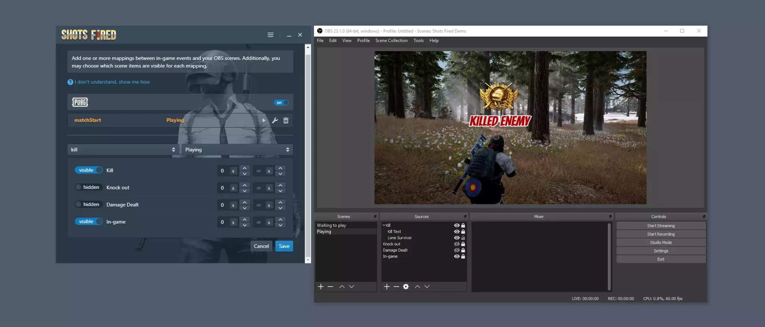Viewport: 765px width, 327px height.
Task: Undock the OBS Controls panel
Action: pyautogui.click(x=704, y=217)
